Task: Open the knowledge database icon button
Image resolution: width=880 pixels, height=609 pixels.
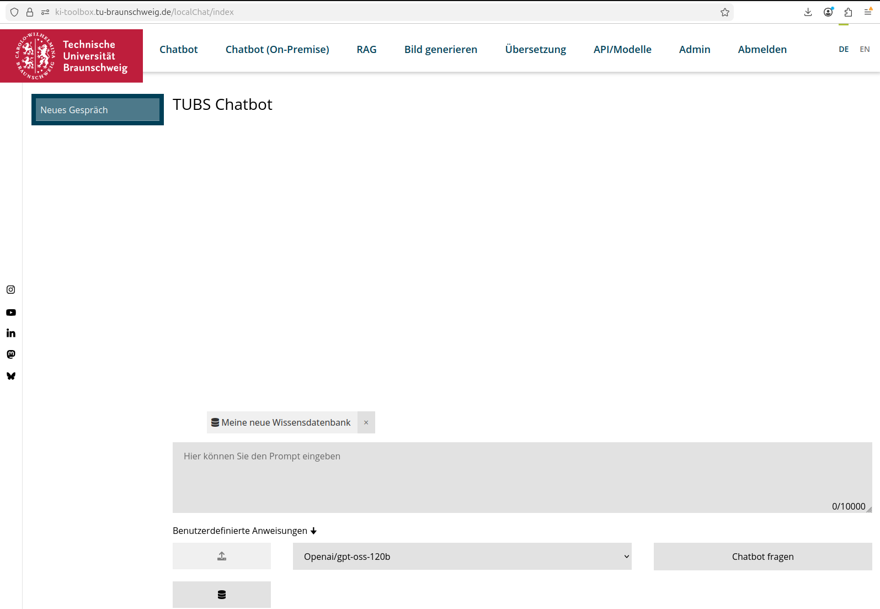Action: coord(222,595)
